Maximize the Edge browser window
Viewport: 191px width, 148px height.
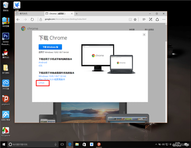pos(157,14)
